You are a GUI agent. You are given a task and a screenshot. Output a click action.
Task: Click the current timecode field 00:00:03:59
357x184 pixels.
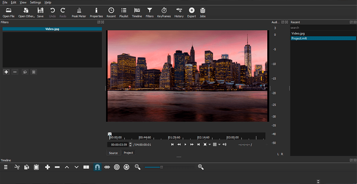coord(118,144)
